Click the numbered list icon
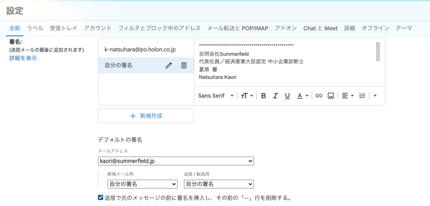Screen dimensions: 430x206 [362, 95]
